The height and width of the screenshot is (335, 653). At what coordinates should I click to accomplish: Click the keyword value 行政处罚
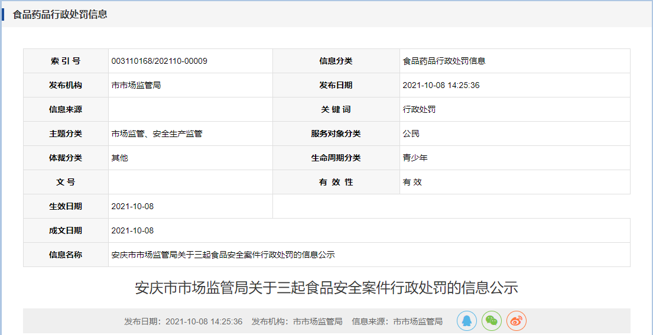pyautogui.click(x=420, y=109)
